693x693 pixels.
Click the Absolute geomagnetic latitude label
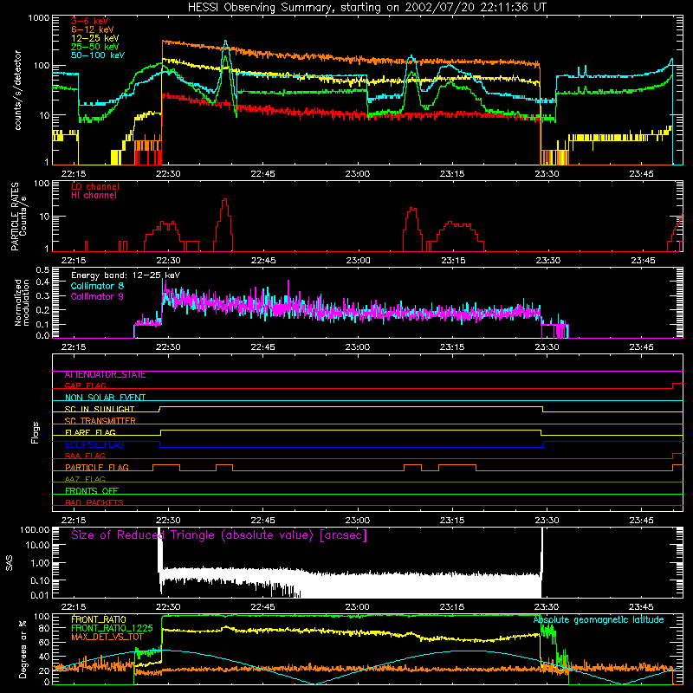click(x=599, y=620)
